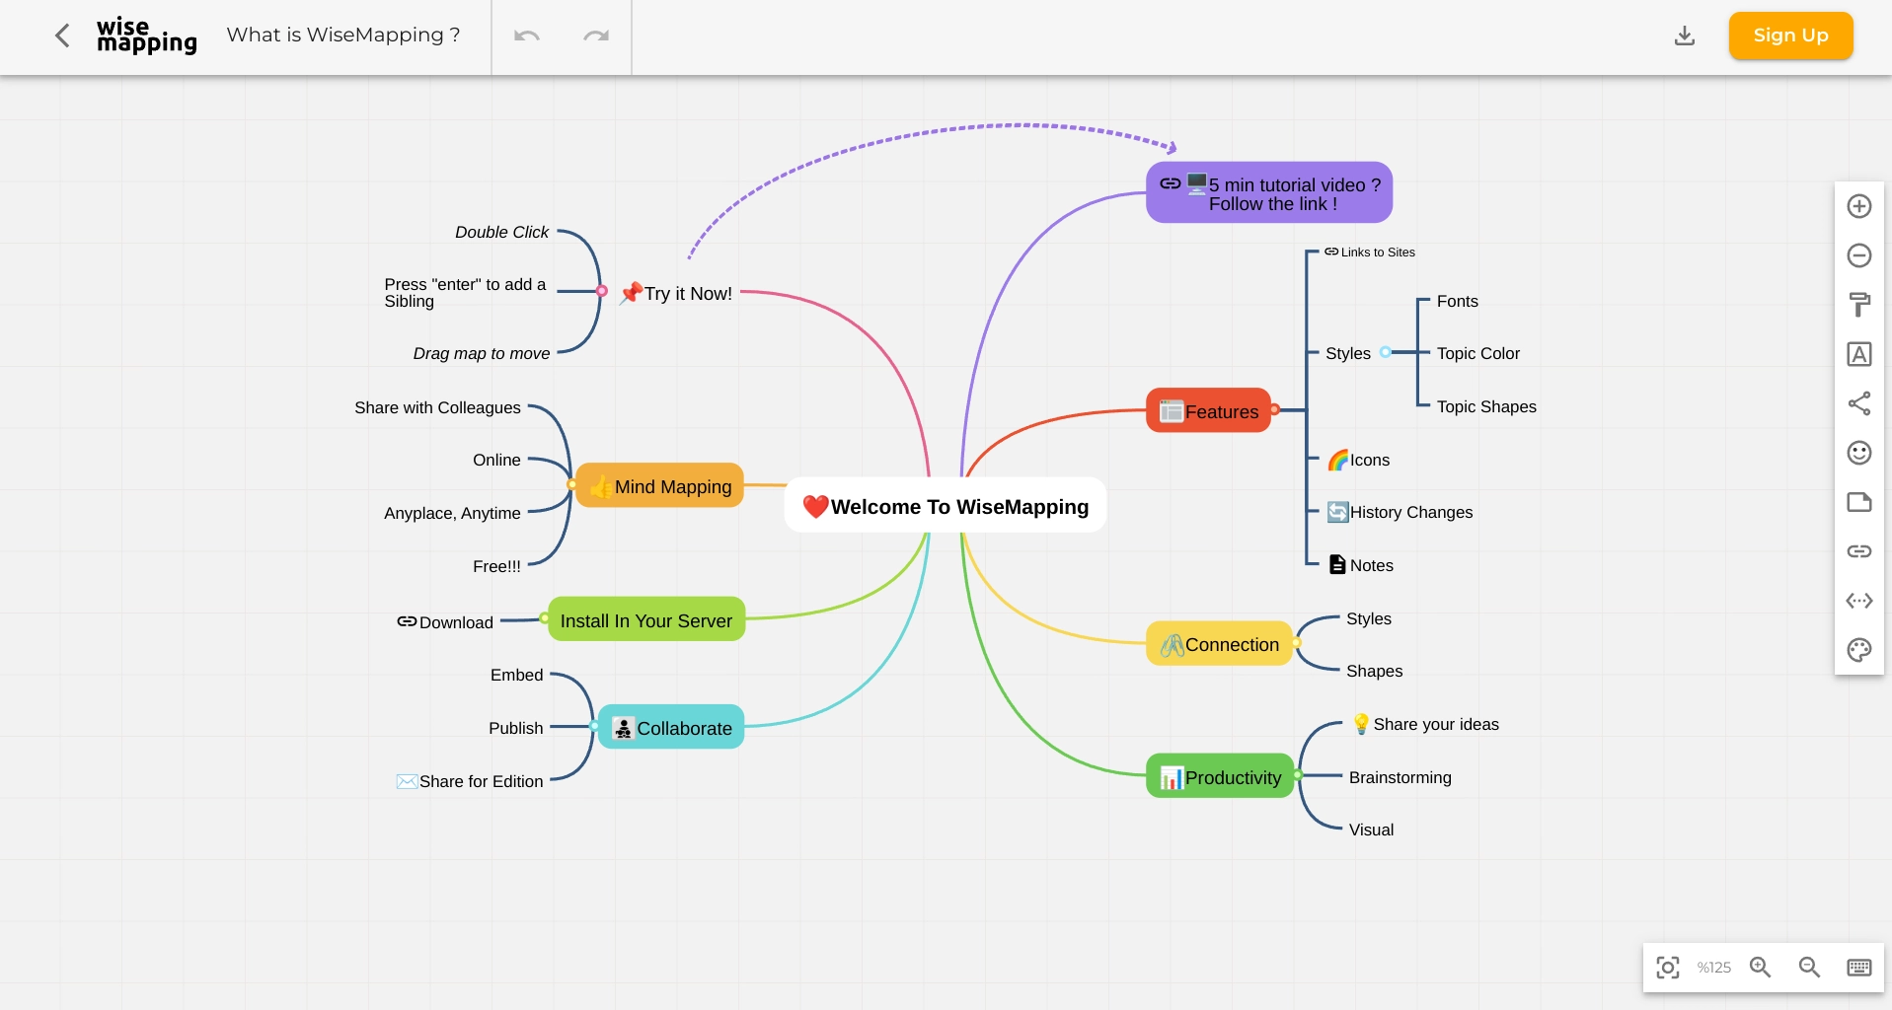Select the History Changes subtopic
The width and height of the screenshot is (1892, 1010).
pyautogui.click(x=1400, y=512)
